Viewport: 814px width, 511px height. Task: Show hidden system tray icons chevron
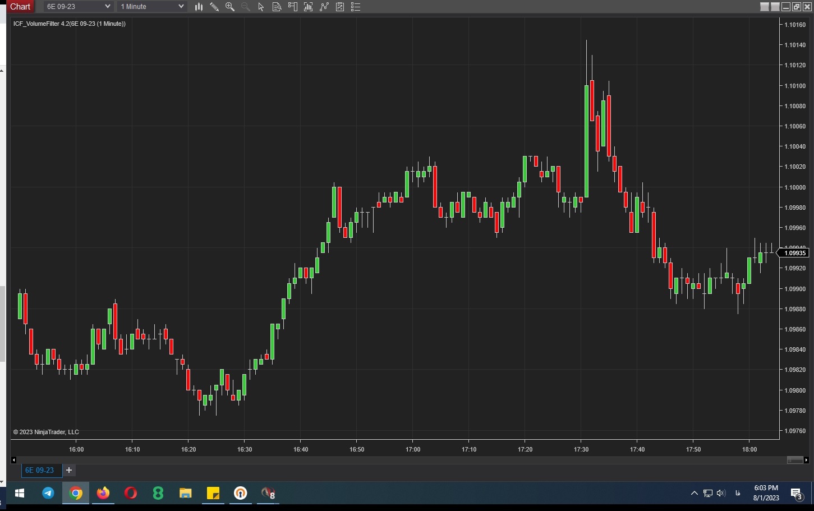pyautogui.click(x=694, y=493)
